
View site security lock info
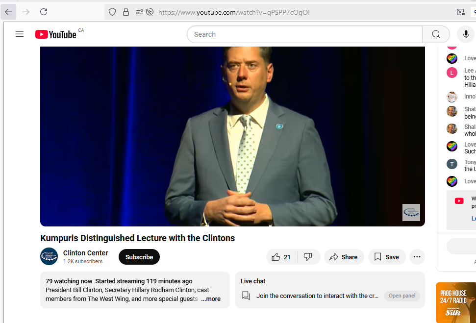click(125, 12)
